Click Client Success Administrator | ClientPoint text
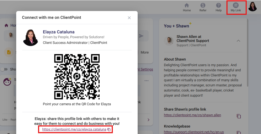This screenshot has height=134, width=261. [75, 43]
